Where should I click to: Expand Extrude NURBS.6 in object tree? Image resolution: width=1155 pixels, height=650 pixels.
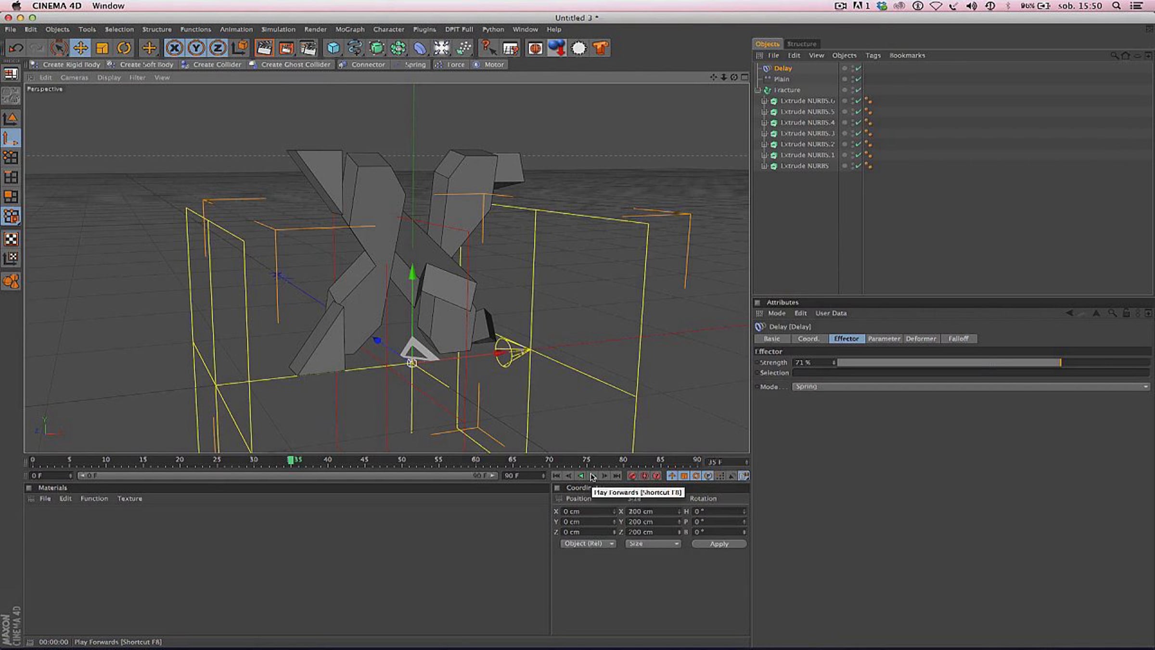click(764, 101)
